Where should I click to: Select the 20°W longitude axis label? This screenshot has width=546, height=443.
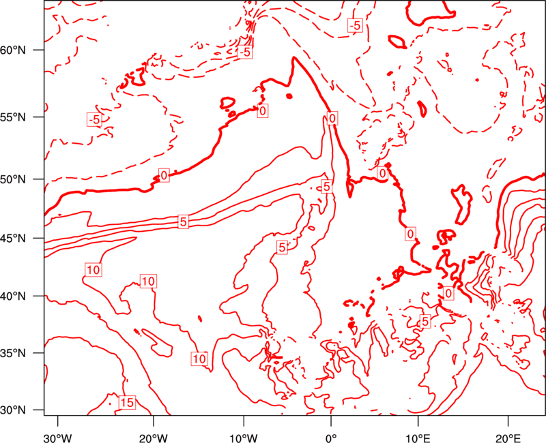tap(153, 438)
